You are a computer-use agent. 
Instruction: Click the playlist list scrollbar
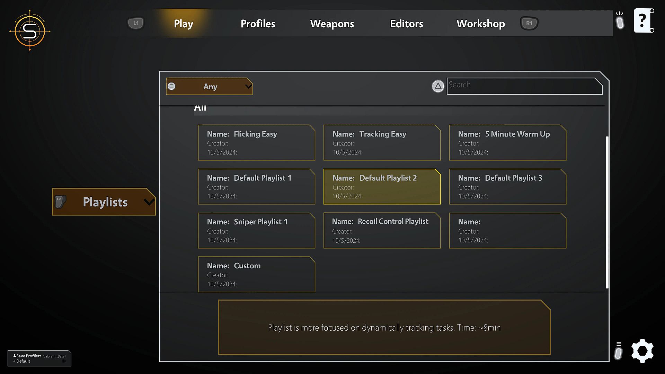tap(607, 212)
